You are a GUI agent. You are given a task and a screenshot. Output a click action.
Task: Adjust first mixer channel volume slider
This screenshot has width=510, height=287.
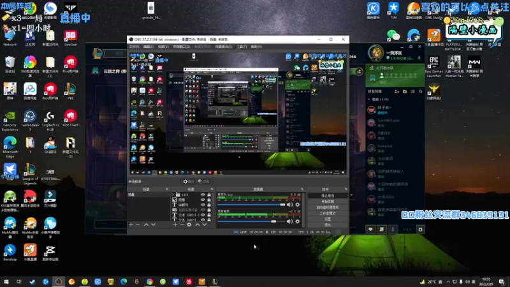click(x=251, y=205)
